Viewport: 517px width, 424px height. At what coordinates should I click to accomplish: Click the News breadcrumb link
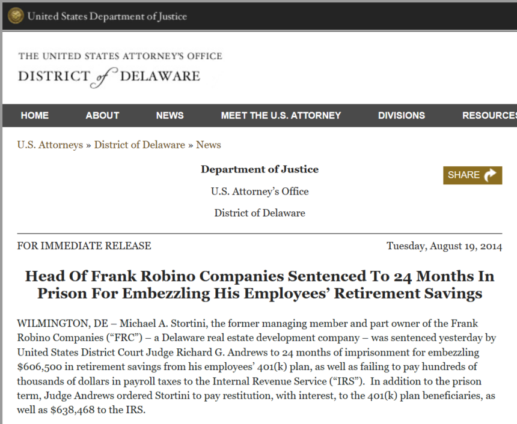pyautogui.click(x=209, y=145)
